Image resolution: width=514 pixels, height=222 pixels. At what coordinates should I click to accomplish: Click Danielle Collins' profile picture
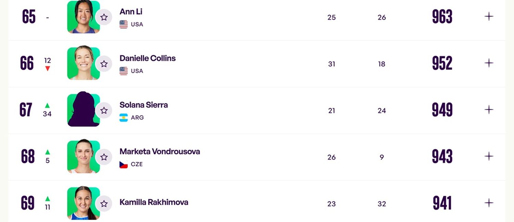pos(83,64)
